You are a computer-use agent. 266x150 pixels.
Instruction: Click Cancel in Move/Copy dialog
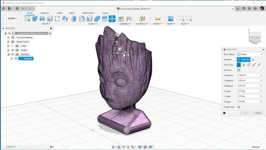pyautogui.click(x=258, y=113)
